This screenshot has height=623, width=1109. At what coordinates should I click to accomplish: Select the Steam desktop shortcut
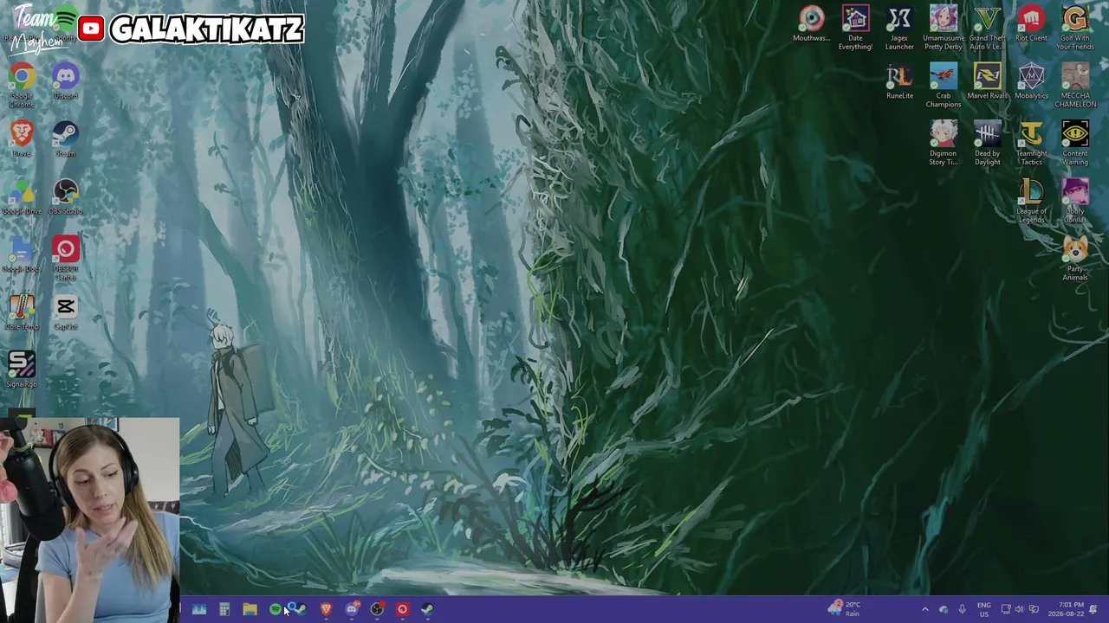click(66, 139)
